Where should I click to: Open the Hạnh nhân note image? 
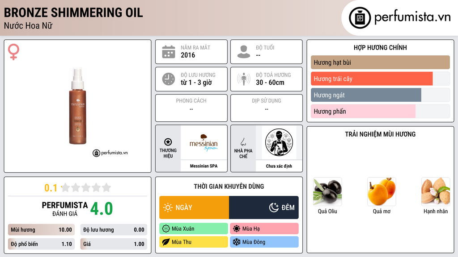click(x=436, y=192)
